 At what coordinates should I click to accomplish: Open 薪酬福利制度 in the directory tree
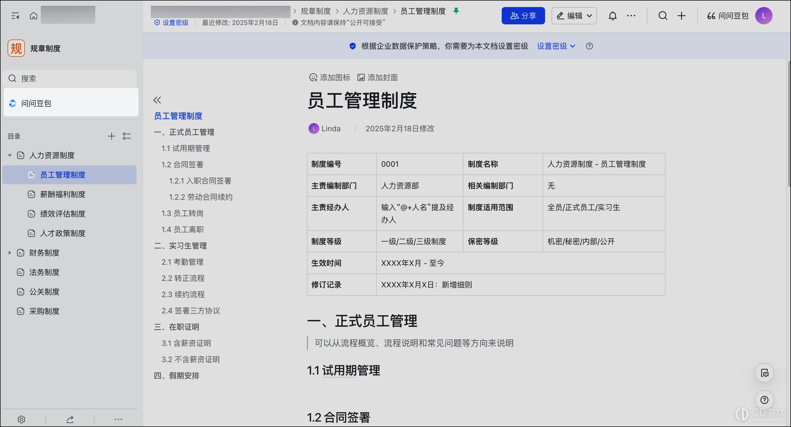(69, 195)
